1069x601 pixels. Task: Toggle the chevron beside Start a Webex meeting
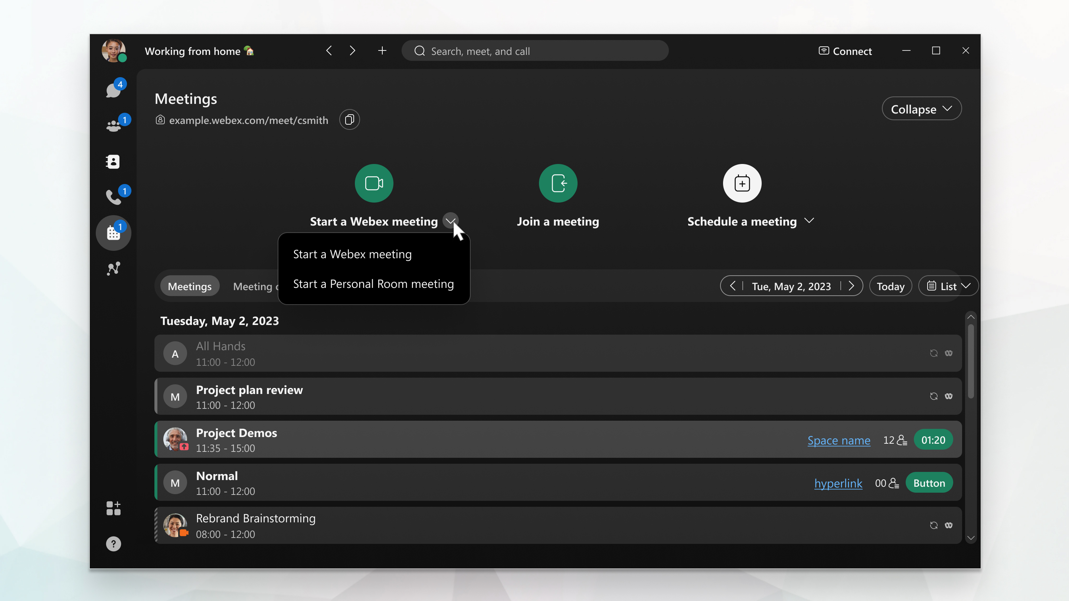(x=451, y=221)
